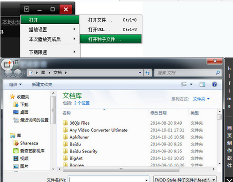Toggle the preview pane icon
The image size is (233, 182).
click(202, 84)
